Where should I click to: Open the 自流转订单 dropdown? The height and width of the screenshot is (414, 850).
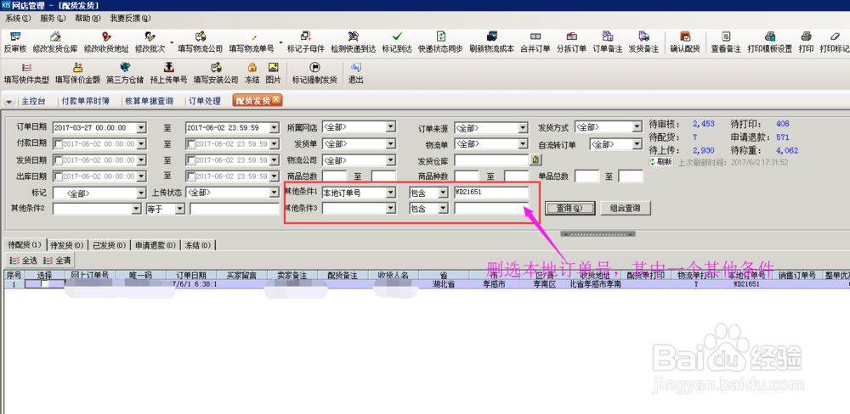pos(637,144)
